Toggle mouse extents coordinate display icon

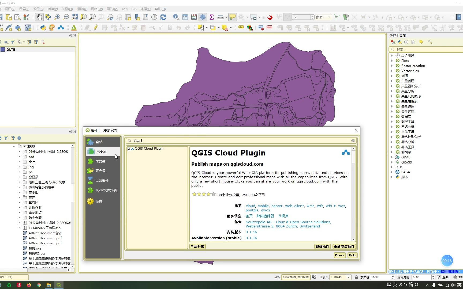click(x=314, y=277)
